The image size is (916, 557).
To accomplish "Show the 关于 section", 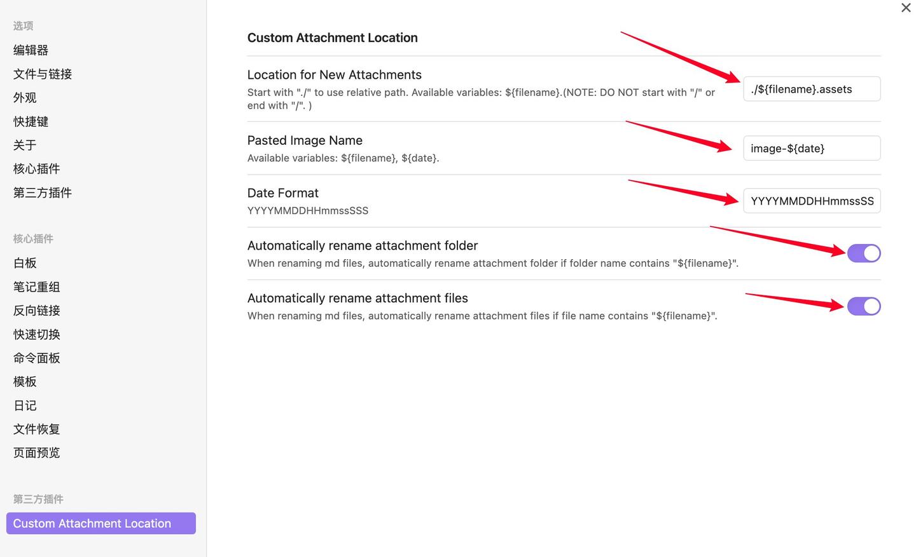I will coord(25,145).
